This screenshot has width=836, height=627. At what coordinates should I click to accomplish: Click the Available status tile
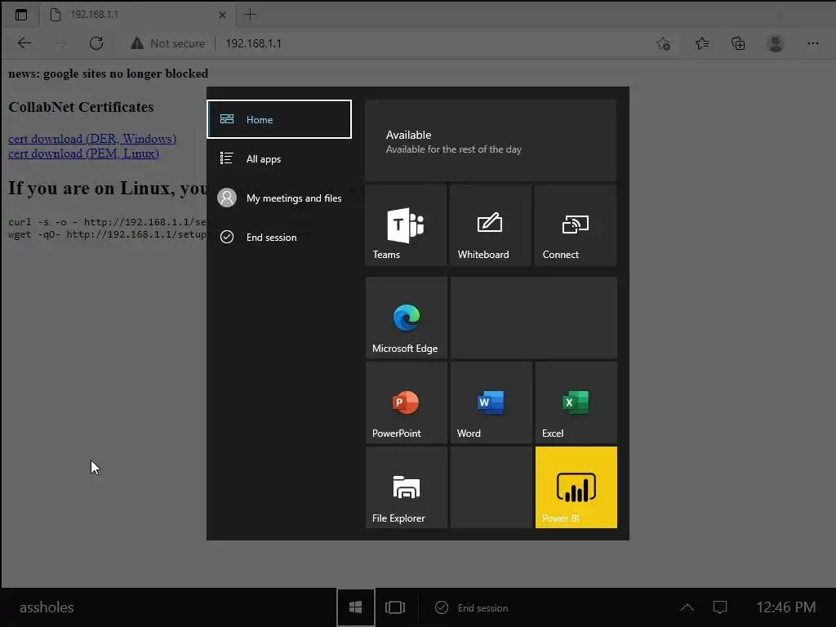pos(491,141)
